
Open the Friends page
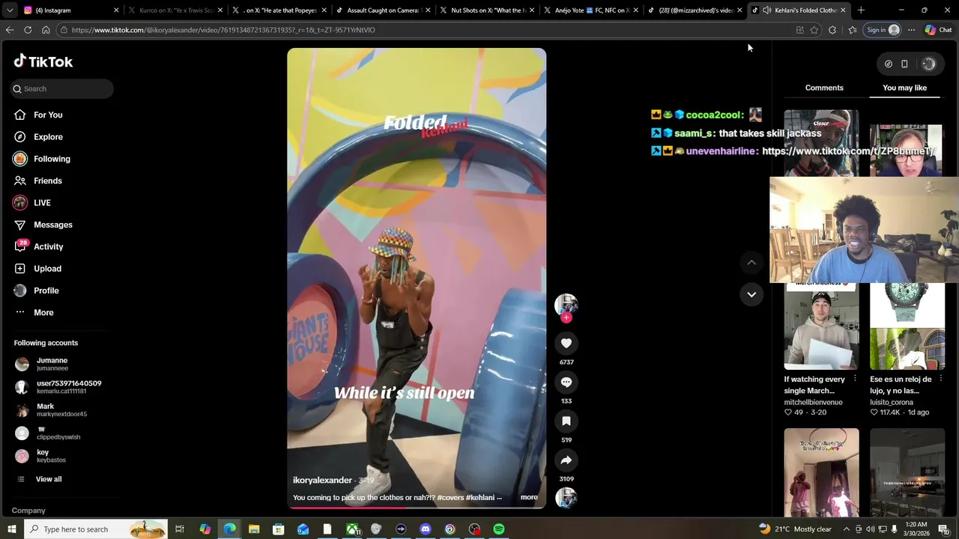point(47,180)
